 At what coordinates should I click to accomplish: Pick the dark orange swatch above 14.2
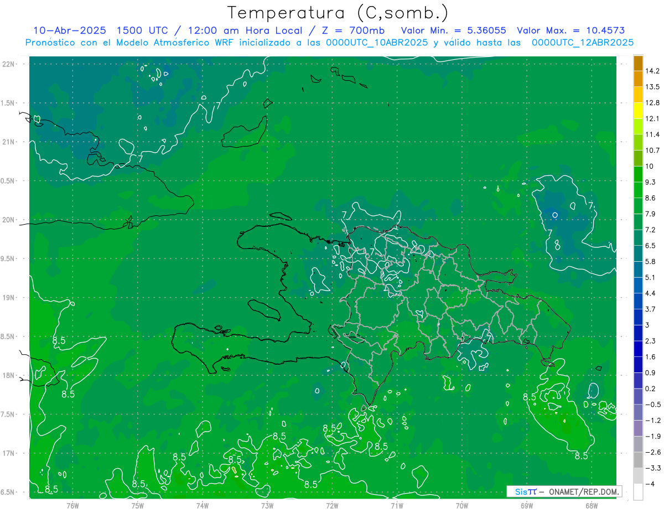638,63
